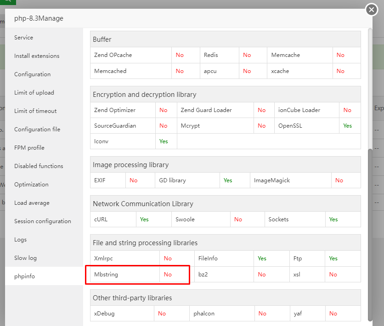
Task: Close the php-8.3 Manage dialog
Action: tap(371, 10)
